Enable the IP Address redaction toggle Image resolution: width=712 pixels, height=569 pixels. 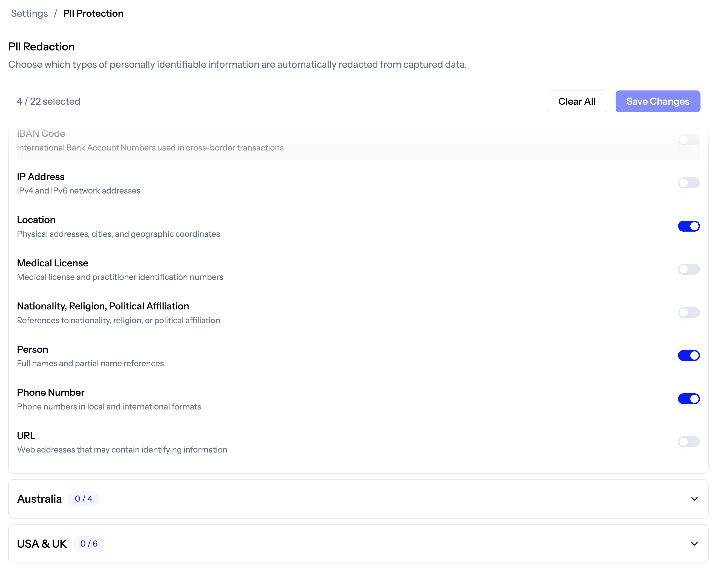pyautogui.click(x=689, y=183)
